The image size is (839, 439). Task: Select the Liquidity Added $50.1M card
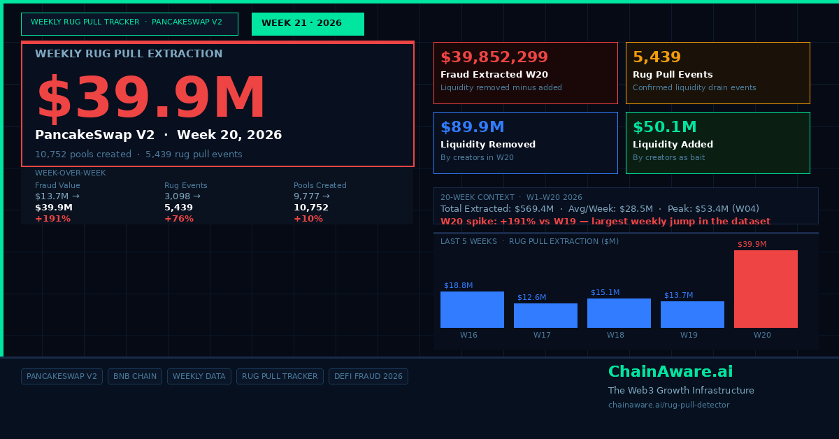click(x=718, y=143)
